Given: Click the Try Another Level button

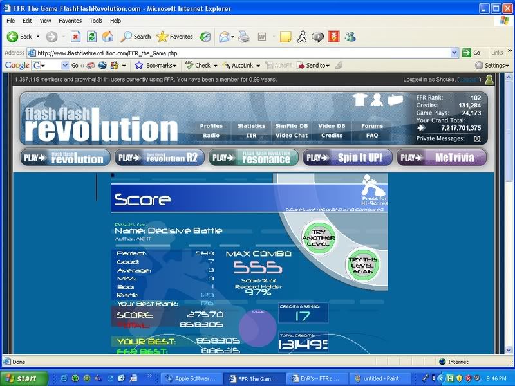Looking at the screenshot, I should point(319,238).
